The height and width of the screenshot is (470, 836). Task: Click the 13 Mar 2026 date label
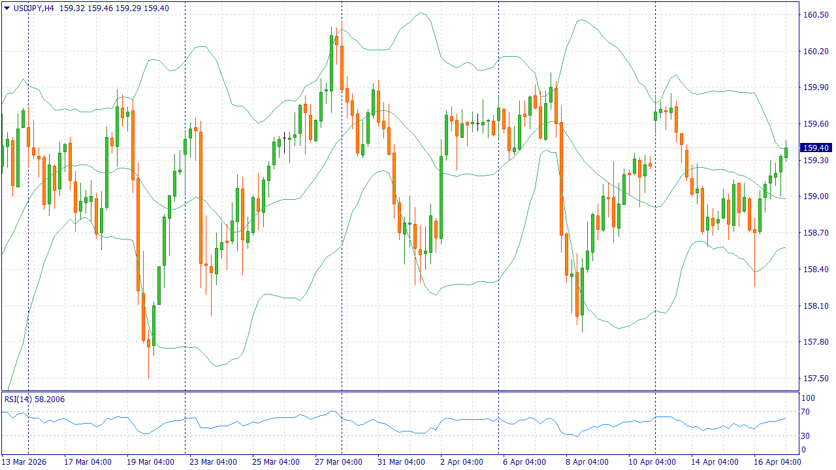click(27, 462)
